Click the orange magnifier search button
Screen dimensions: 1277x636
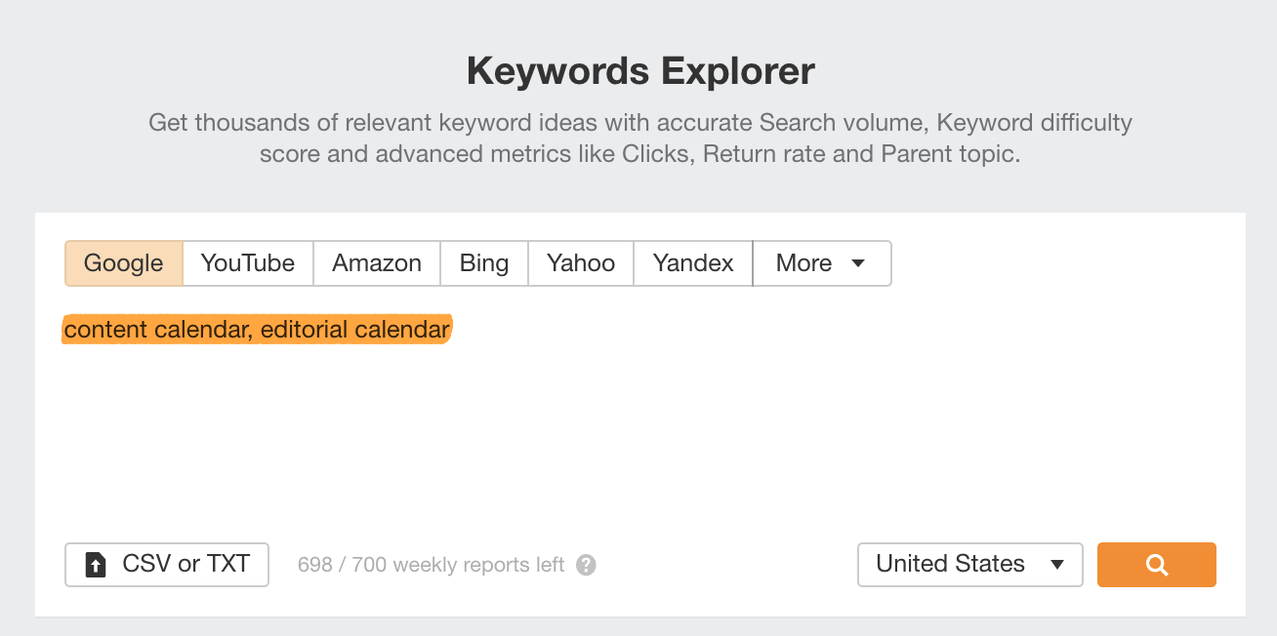(1156, 565)
